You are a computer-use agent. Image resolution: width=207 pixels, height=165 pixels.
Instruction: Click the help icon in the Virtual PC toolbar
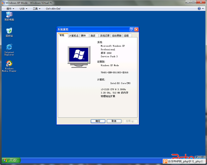(x=199, y=9)
